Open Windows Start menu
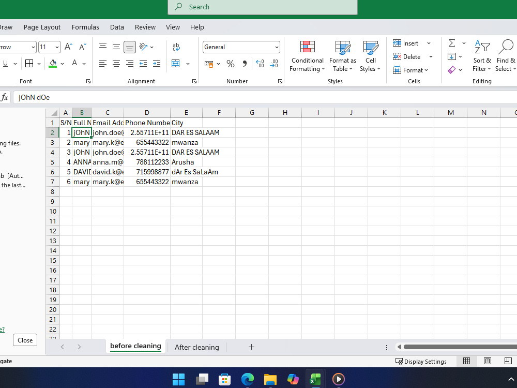The height and width of the screenshot is (388, 517). 179,379
